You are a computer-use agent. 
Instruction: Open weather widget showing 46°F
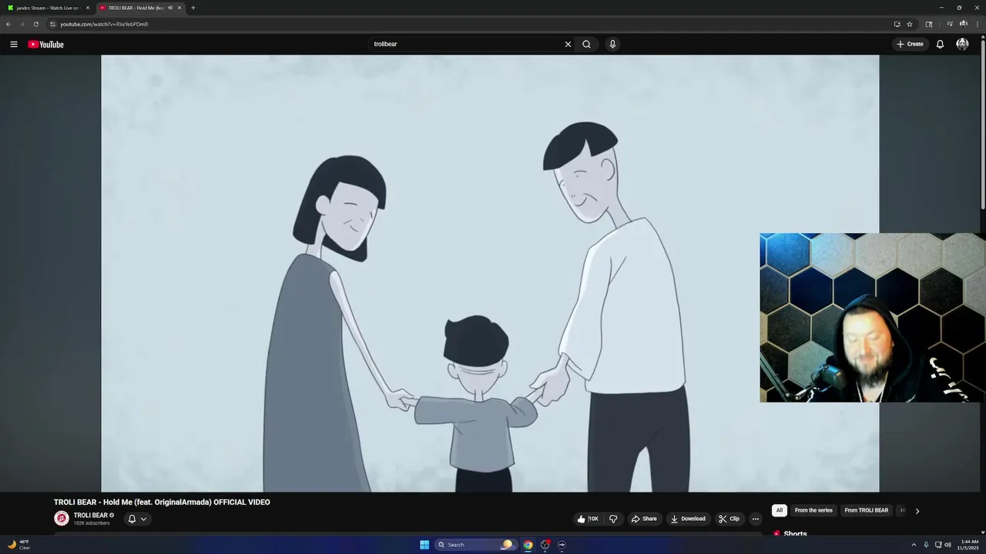(18, 545)
